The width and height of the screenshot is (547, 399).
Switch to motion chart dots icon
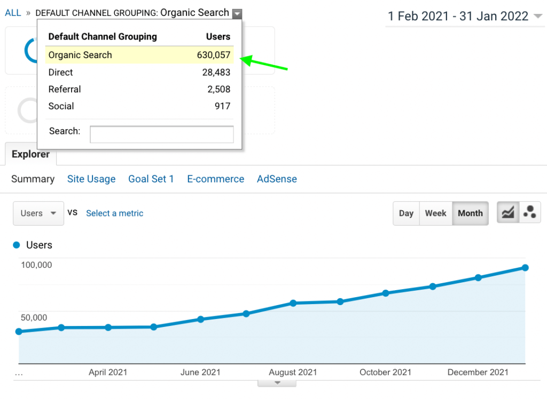(530, 213)
